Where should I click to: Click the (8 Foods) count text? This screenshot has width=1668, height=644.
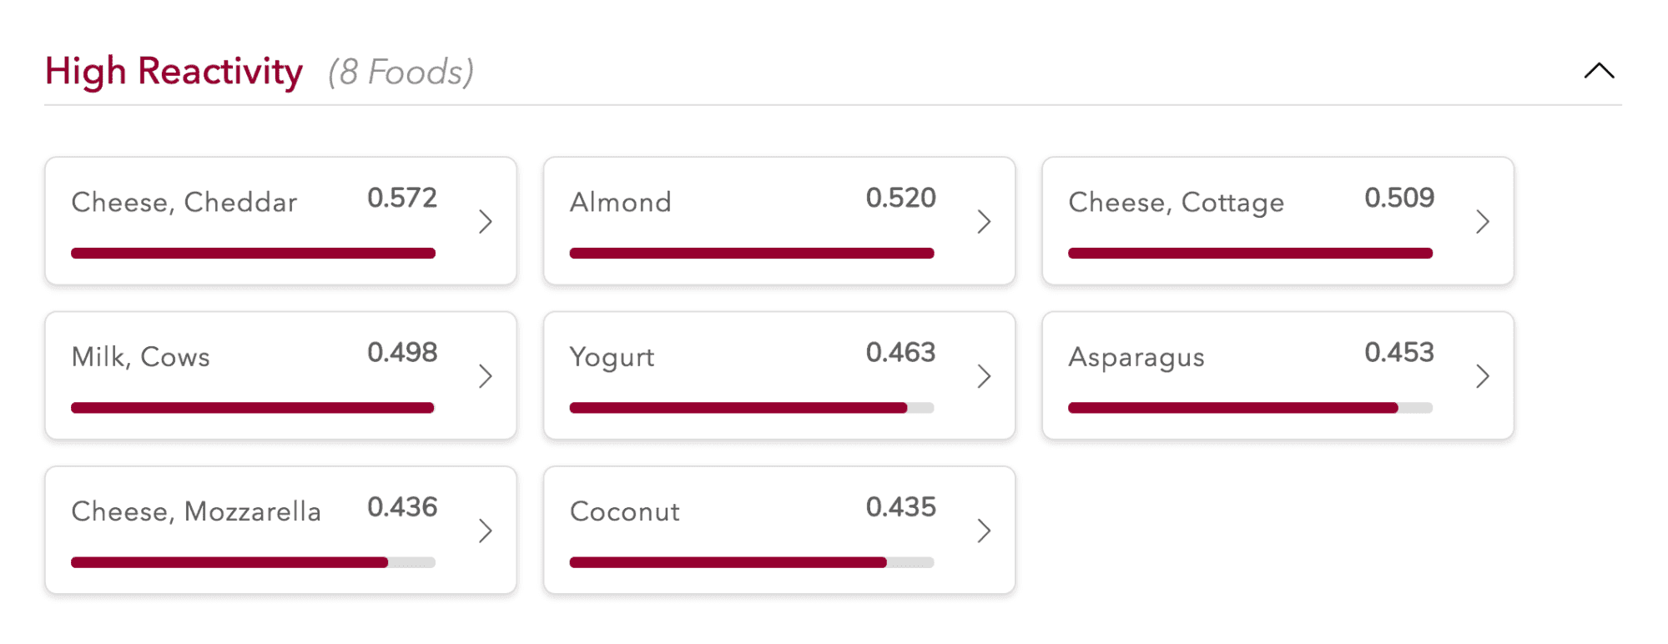click(401, 73)
